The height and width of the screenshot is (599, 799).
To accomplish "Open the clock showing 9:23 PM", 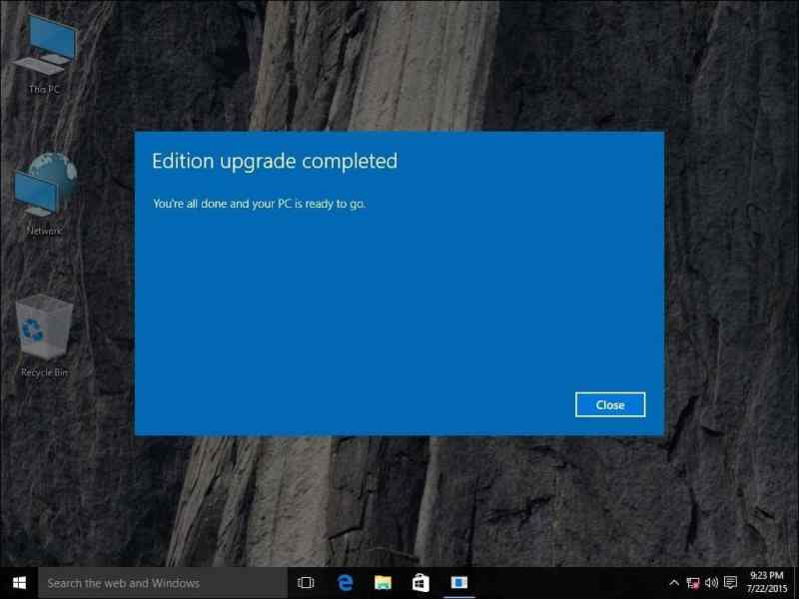I will tap(766, 582).
